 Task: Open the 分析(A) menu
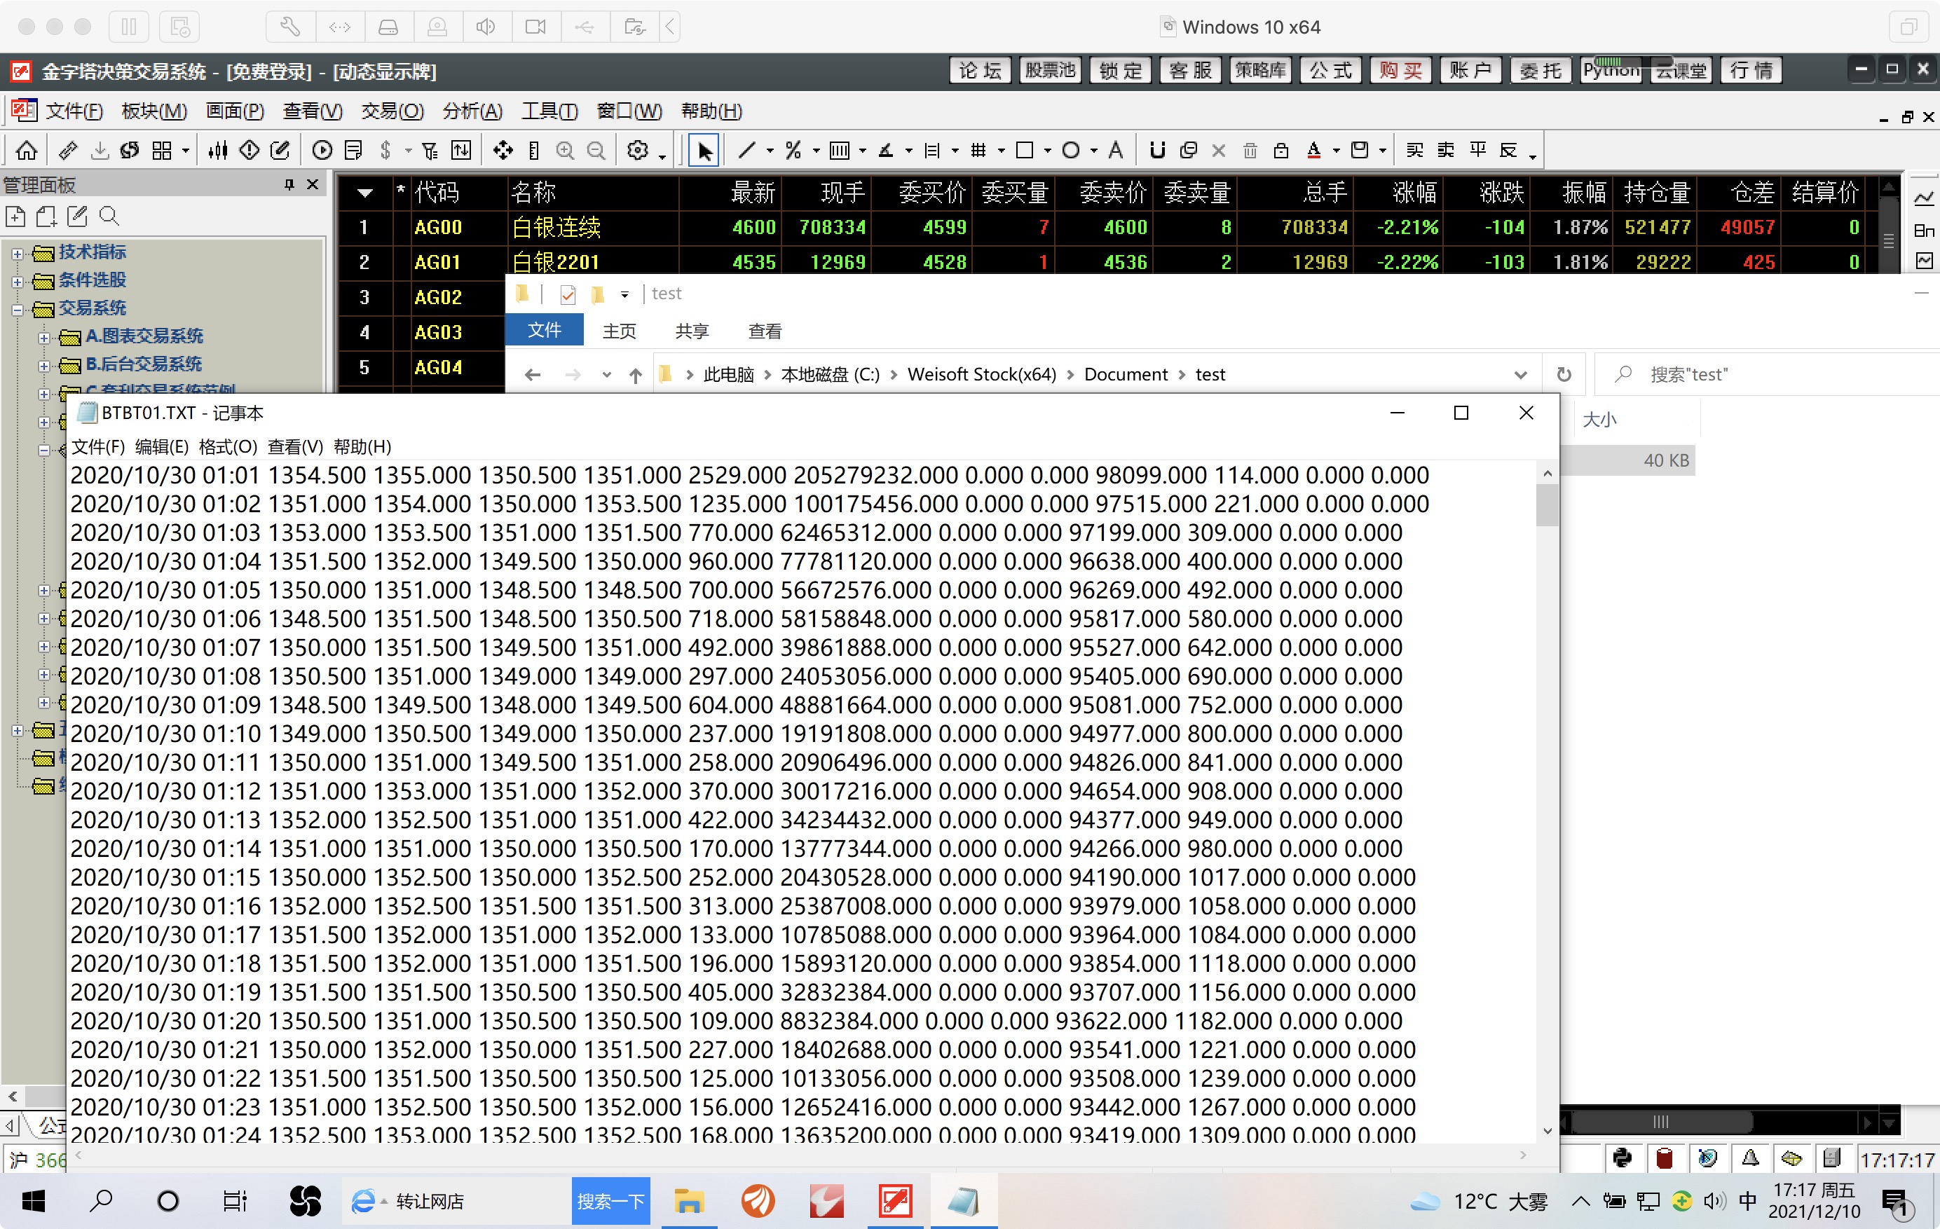[472, 111]
